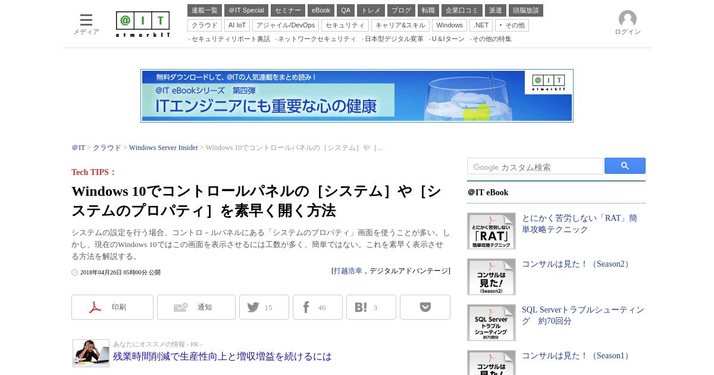Select the AI IoT category tab
This screenshot has height=375, width=714.
click(237, 25)
